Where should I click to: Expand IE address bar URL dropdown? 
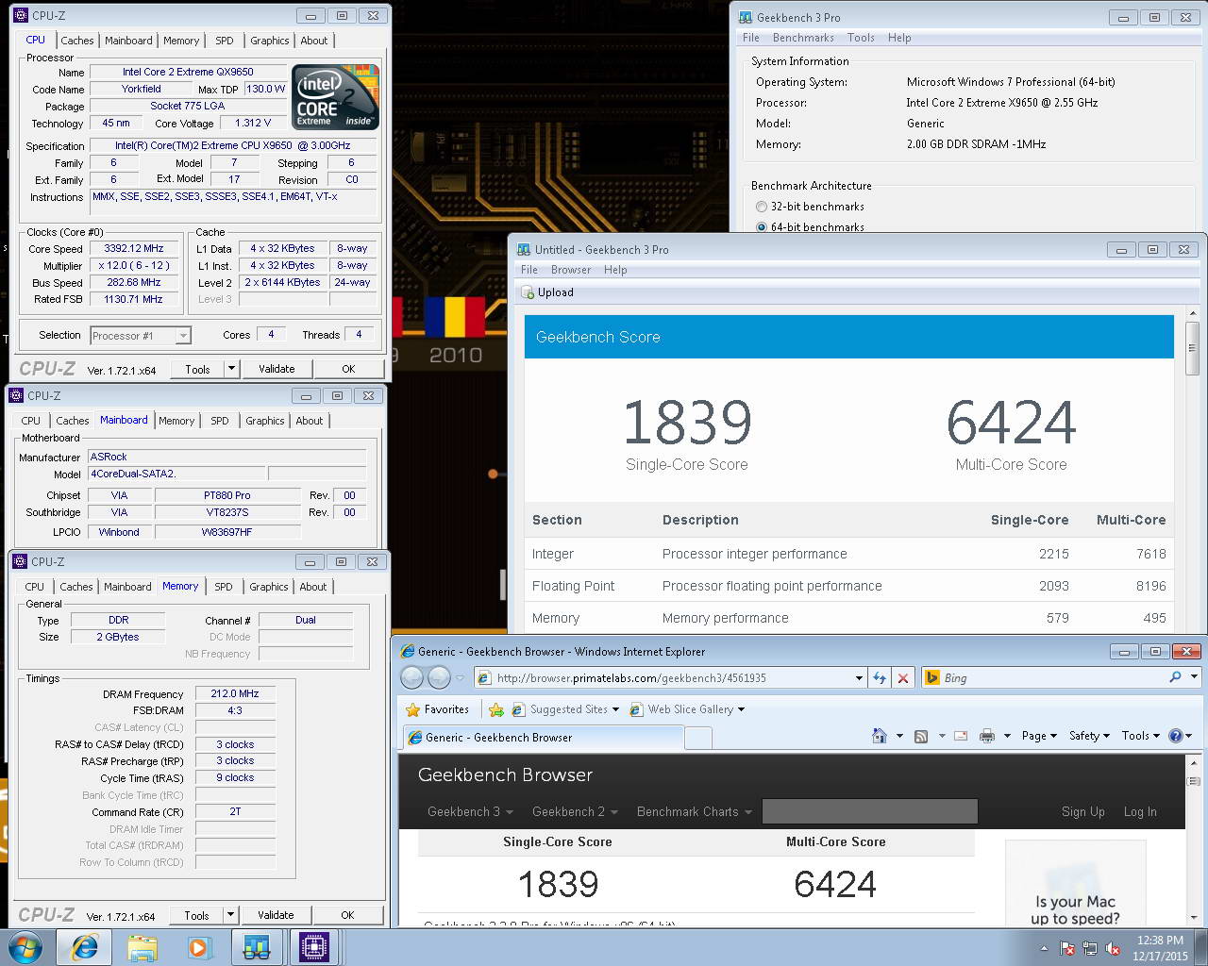[x=859, y=677]
